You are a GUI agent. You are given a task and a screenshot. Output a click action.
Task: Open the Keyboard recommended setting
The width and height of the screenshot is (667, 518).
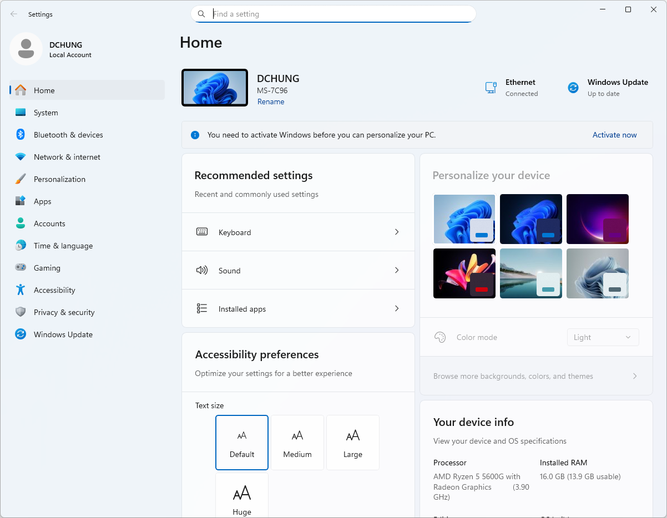click(298, 232)
